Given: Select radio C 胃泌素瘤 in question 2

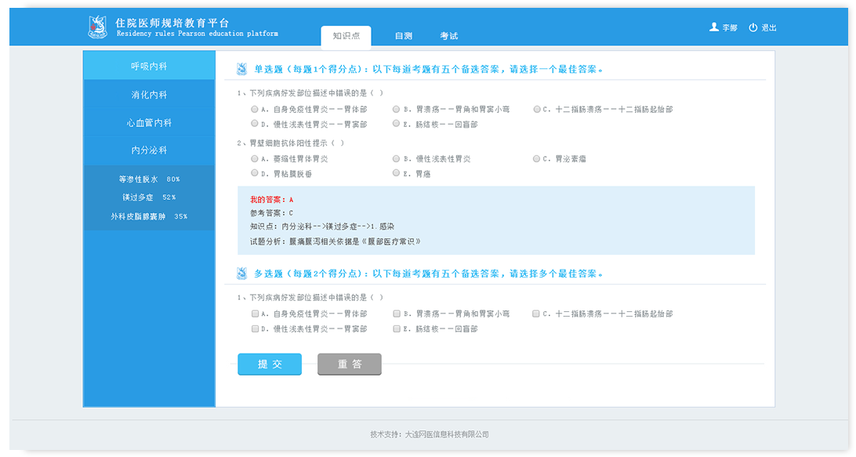Looking at the screenshot, I should [x=537, y=159].
